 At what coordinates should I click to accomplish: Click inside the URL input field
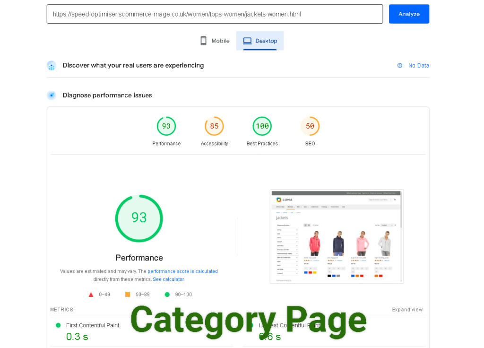point(213,14)
